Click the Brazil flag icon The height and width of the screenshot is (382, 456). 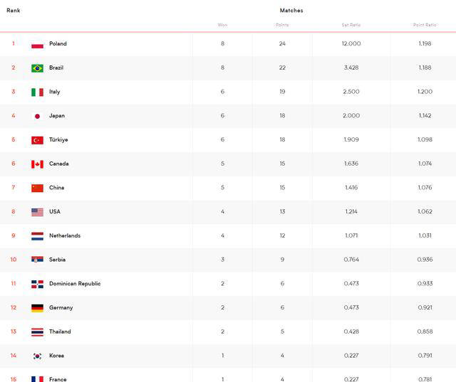(37, 68)
